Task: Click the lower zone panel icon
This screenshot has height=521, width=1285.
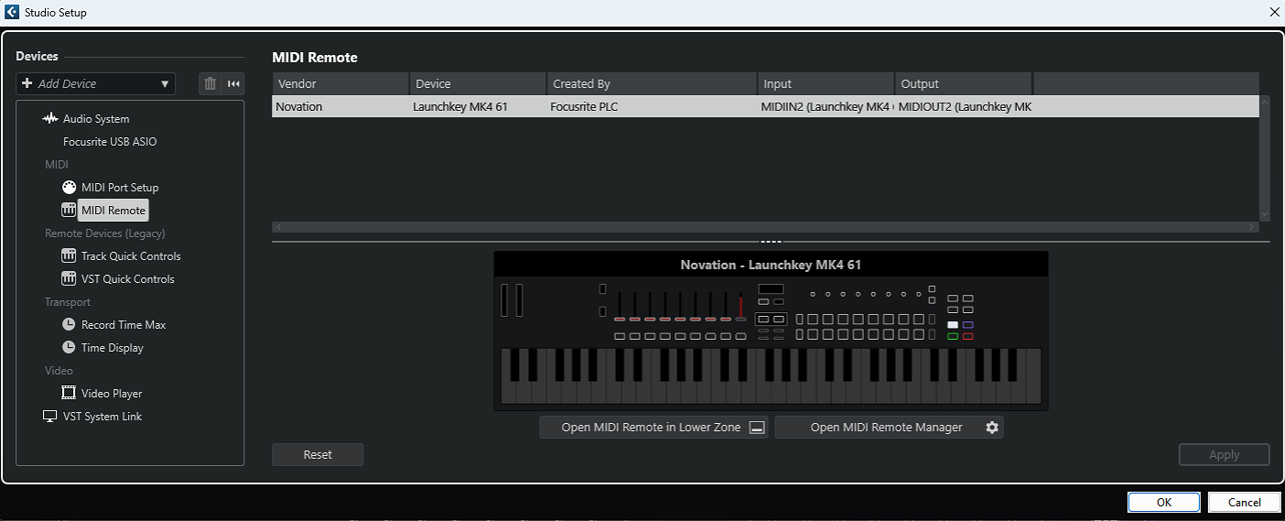Action: (x=756, y=428)
